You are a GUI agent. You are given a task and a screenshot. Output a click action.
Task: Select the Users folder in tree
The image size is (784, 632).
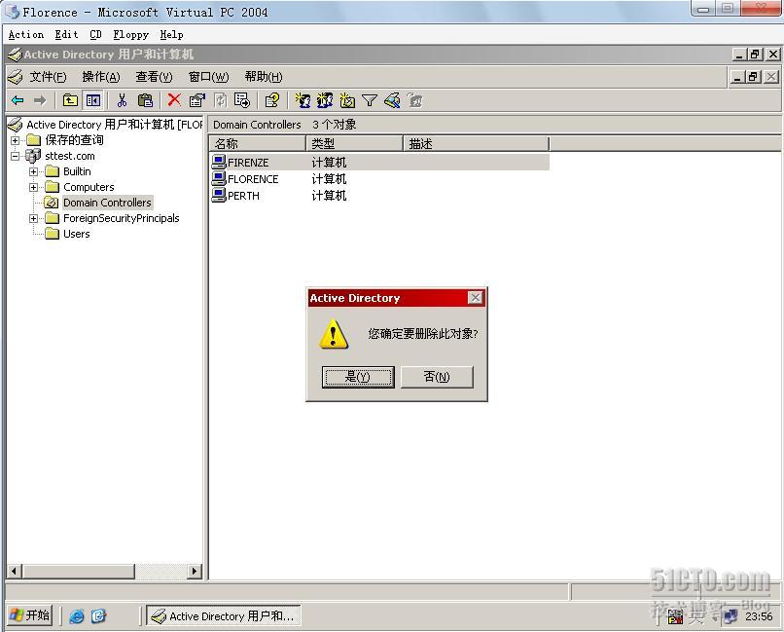point(77,234)
